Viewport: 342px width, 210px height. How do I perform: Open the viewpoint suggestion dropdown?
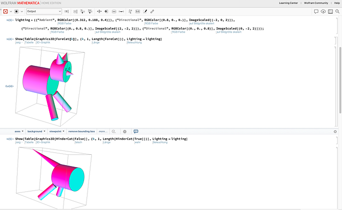[x=57, y=131]
